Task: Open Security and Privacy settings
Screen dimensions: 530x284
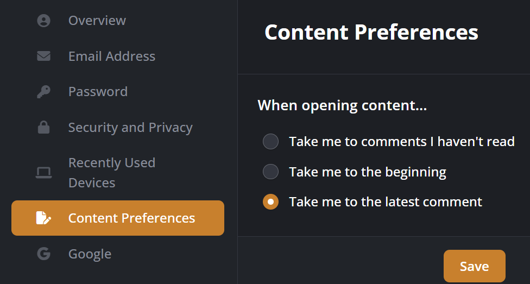Action: [x=130, y=128]
